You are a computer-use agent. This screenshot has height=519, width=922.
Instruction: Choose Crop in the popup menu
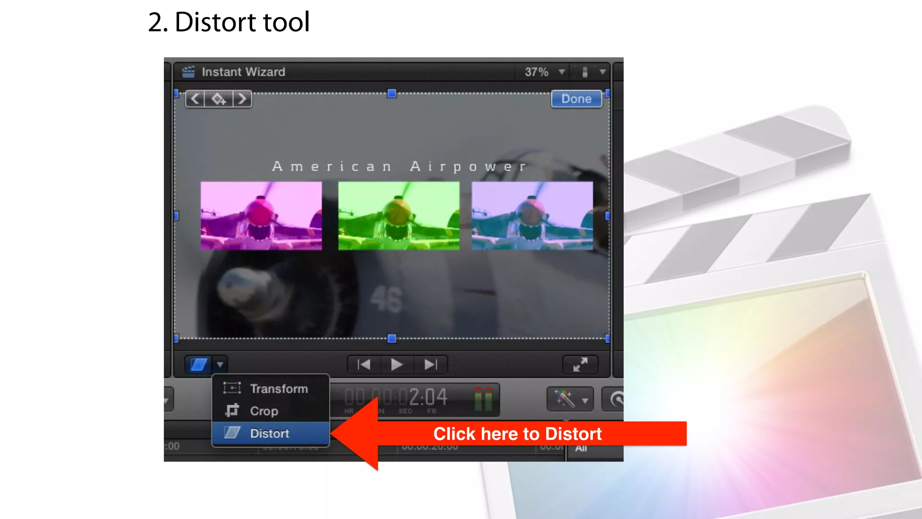coord(271,411)
